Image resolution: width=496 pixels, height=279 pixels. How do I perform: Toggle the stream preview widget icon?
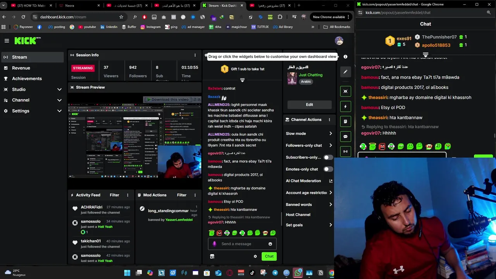(x=345, y=91)
